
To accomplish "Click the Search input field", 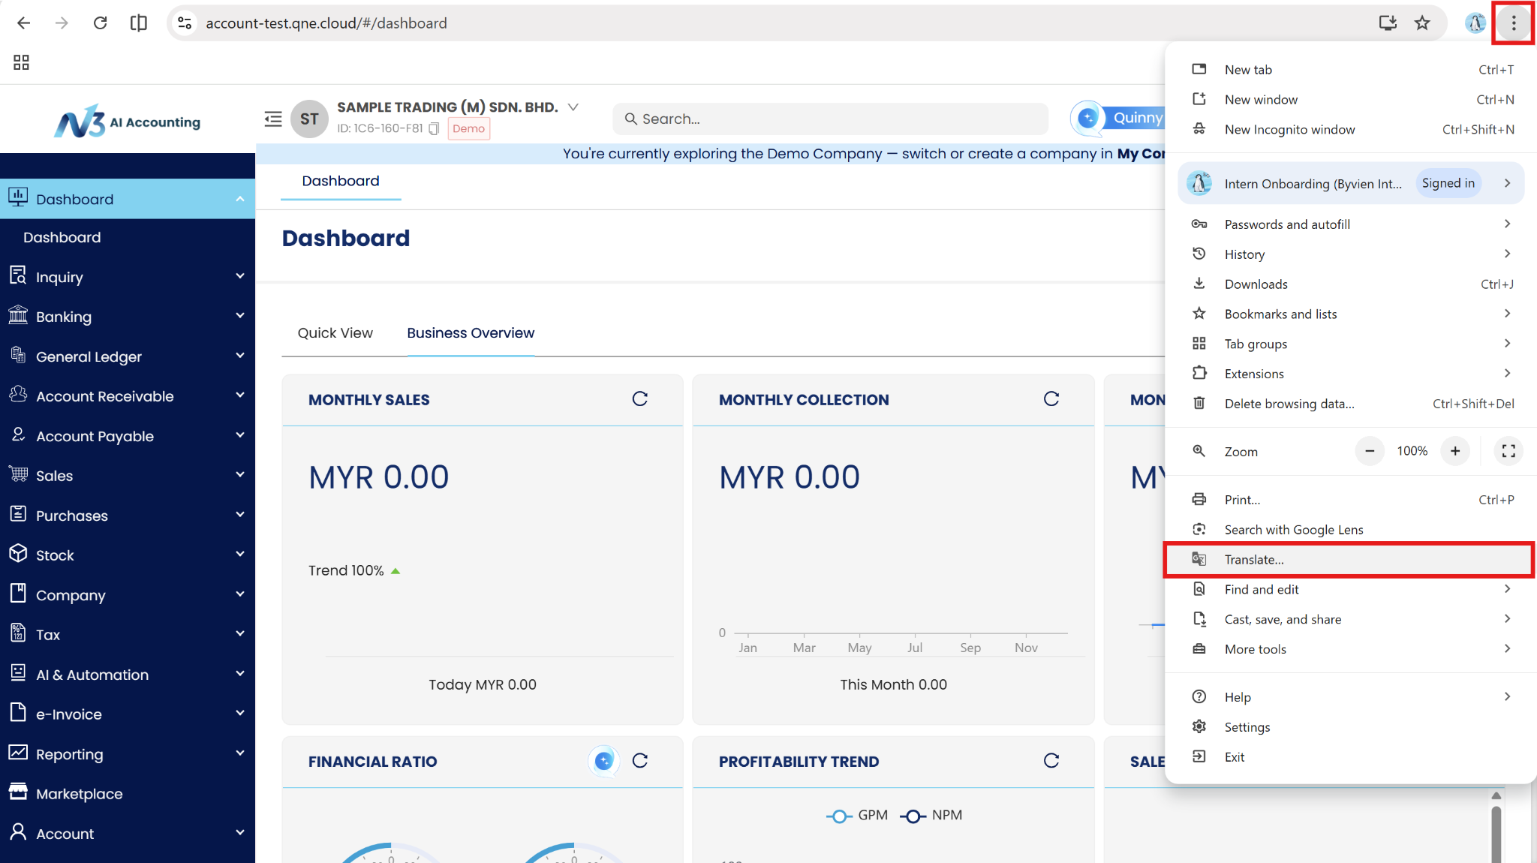I will click(829, 119).
